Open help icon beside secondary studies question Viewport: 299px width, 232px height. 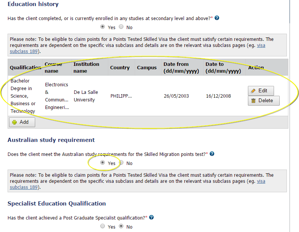click(x=217, y=18)
